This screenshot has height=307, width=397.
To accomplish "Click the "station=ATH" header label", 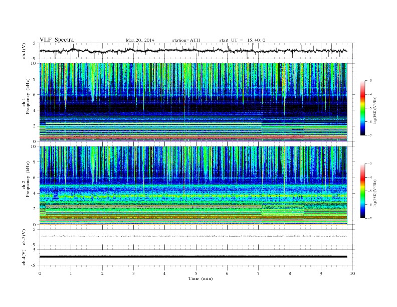I will pos(186,40).
